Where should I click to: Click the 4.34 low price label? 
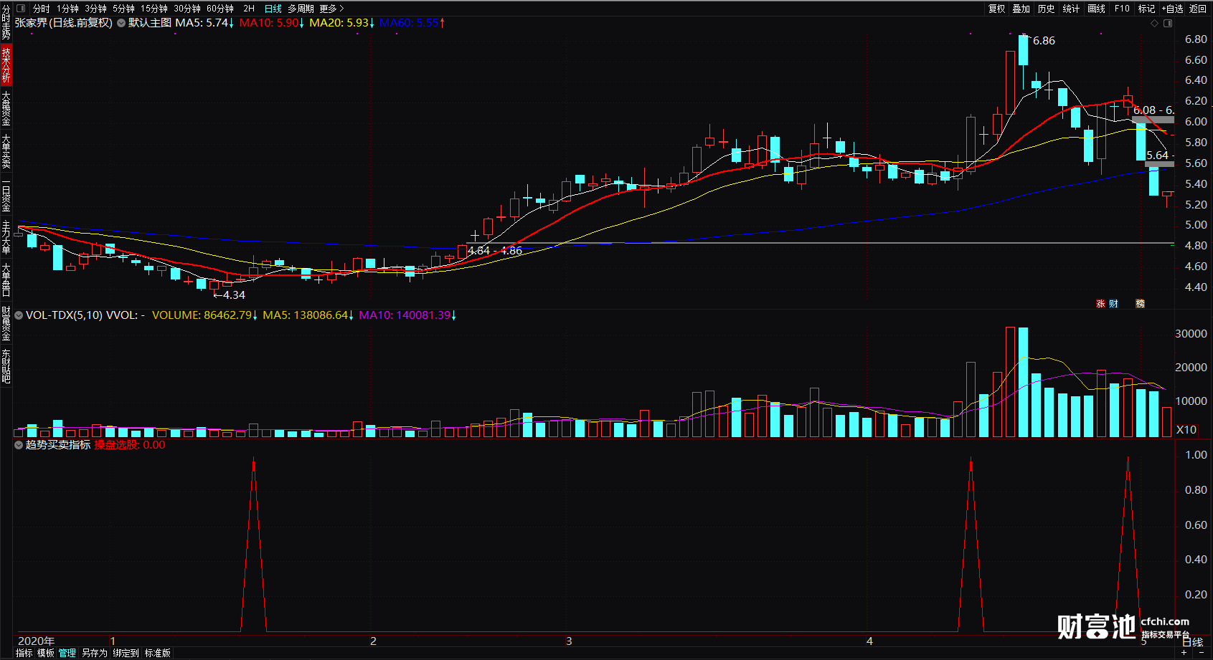pos(233,295)
